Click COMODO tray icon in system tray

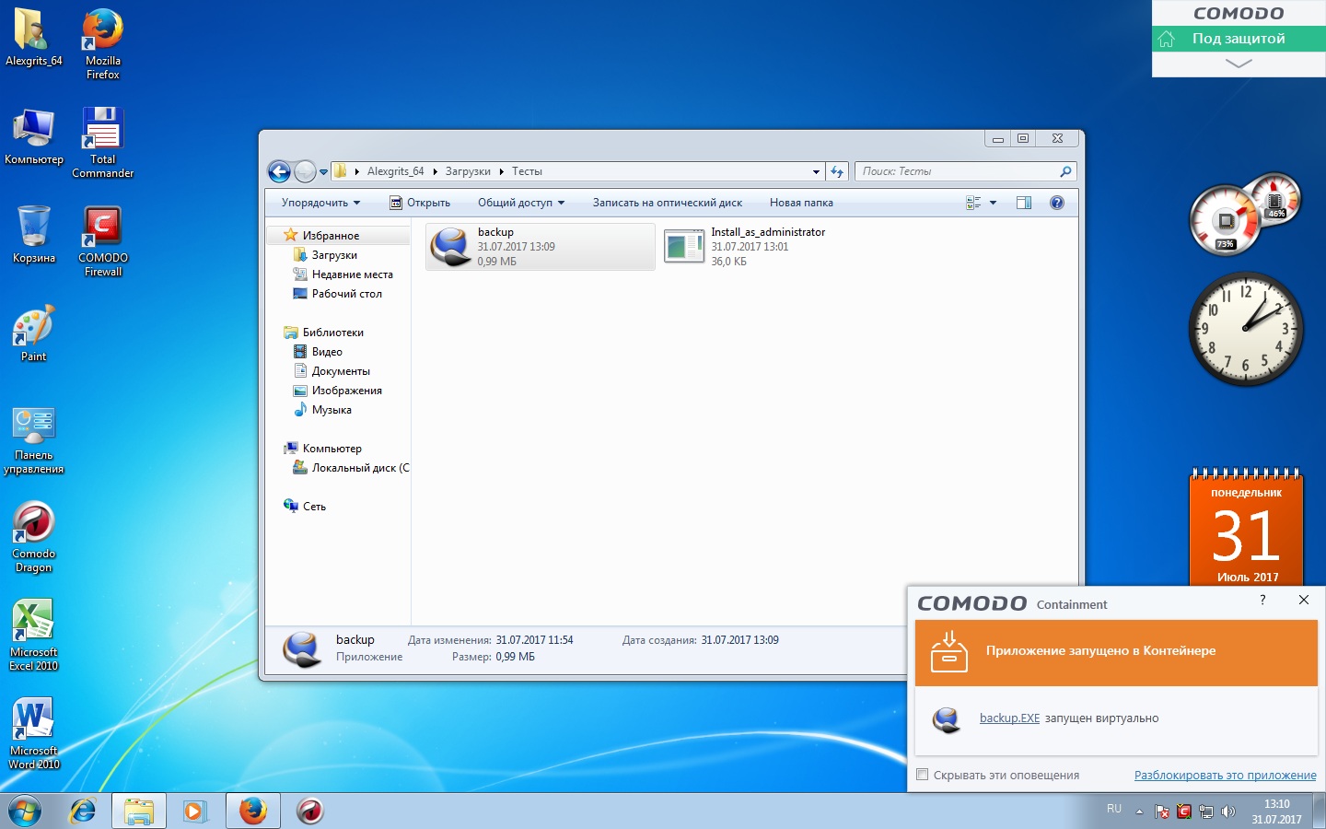(x=1183, y=811)
